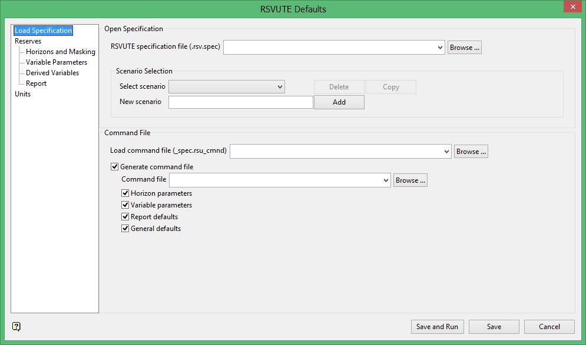The height and width of the screenshot is (345, 586).
Task: Uncheck Horizon parameters checkbox
Action: coord(125,193)
